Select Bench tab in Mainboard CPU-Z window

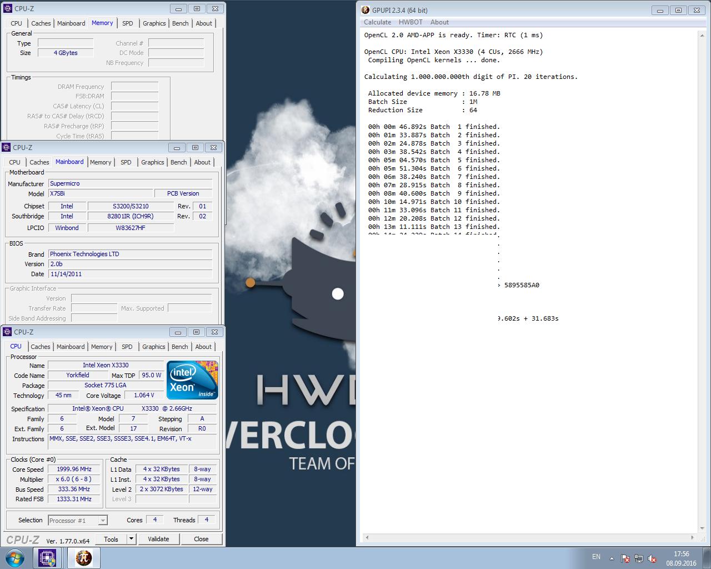[x=179, y=162]
